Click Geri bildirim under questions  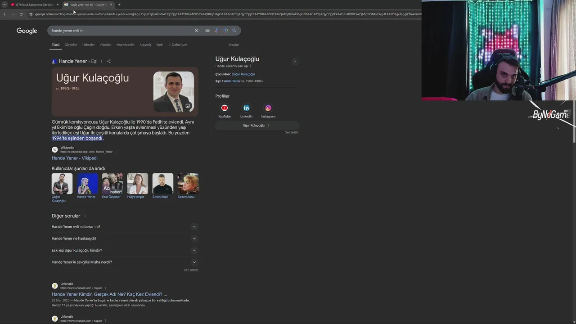click(191, 270)
